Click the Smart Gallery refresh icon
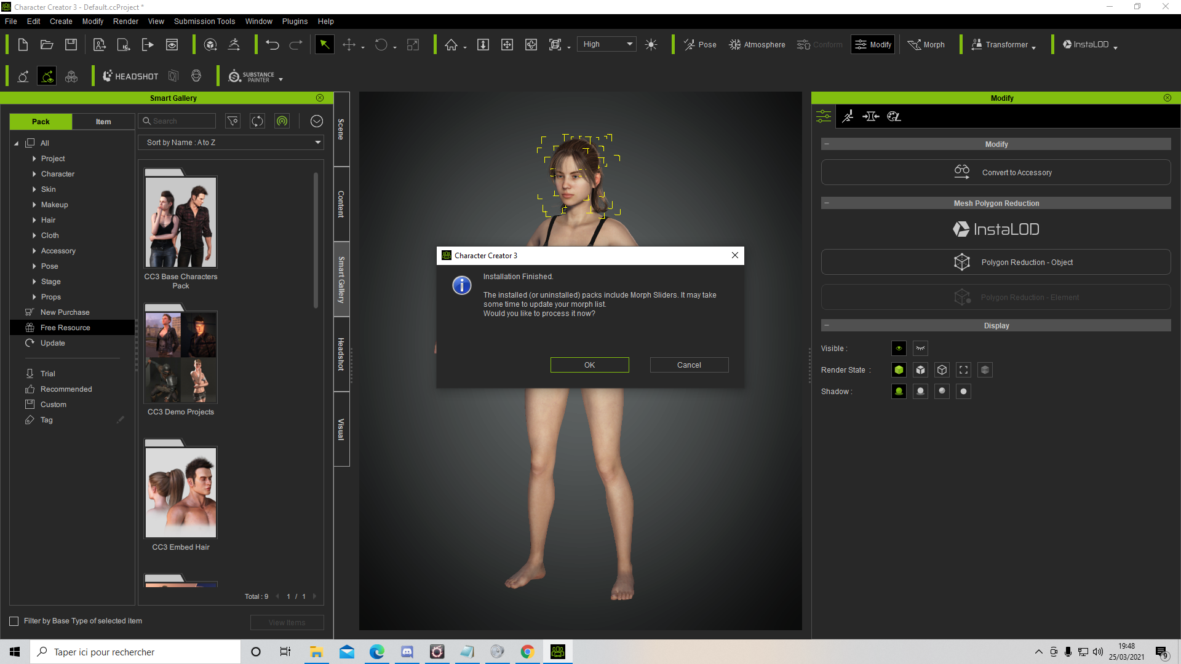The height and width of the screenshot is (664, 1181). pos(257,121)
